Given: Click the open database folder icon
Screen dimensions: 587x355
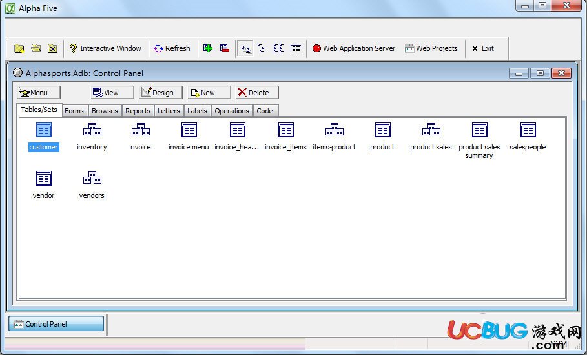Looking at the screenshot, I should (x=36, y=48).
